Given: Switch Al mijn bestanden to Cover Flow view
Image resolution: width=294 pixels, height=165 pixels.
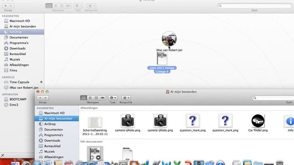Looking at the screenshot, I should [102, 98].
